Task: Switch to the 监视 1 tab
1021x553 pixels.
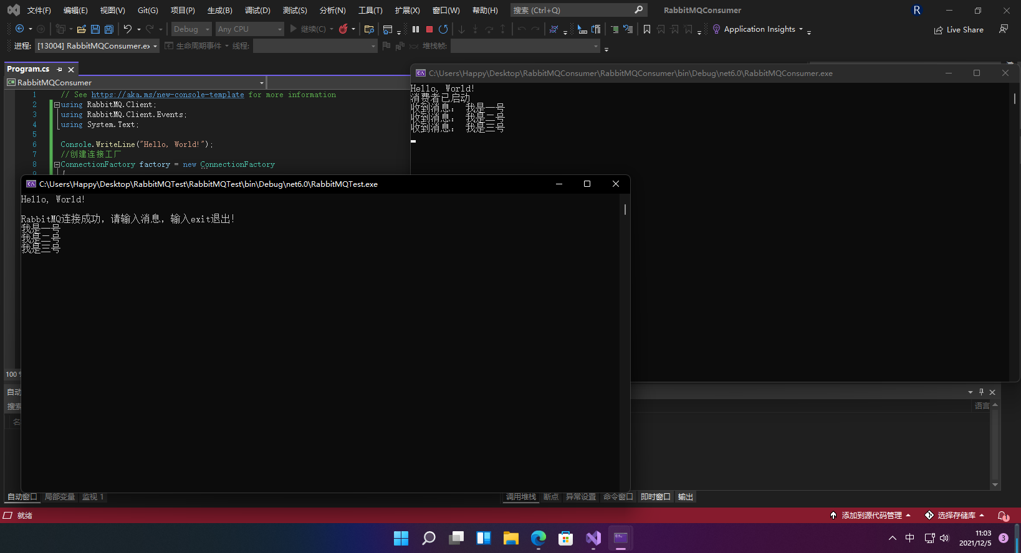Action: click(93, 497)
